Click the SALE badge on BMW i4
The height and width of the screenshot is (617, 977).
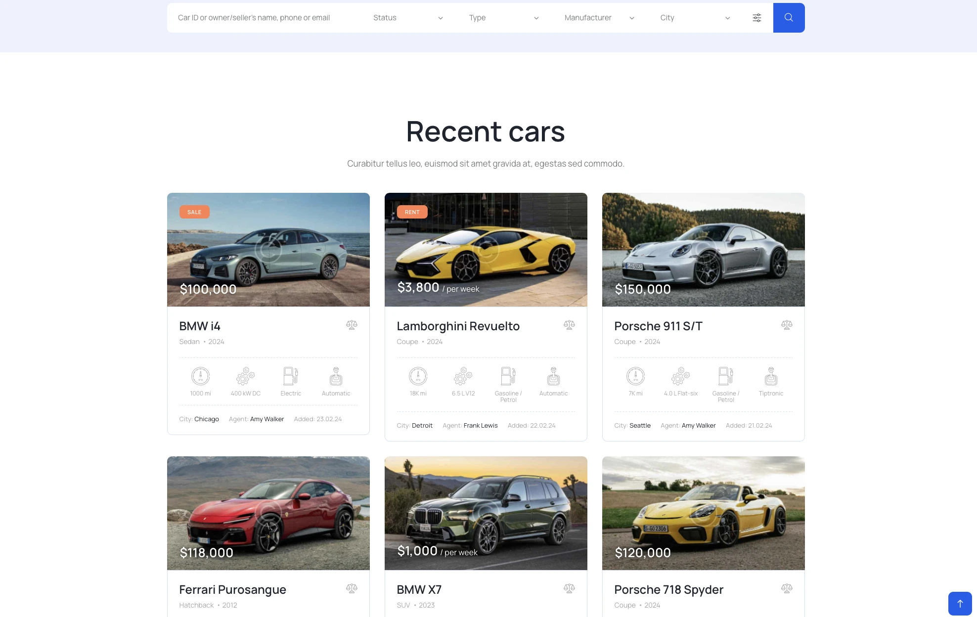pos(194,212)
